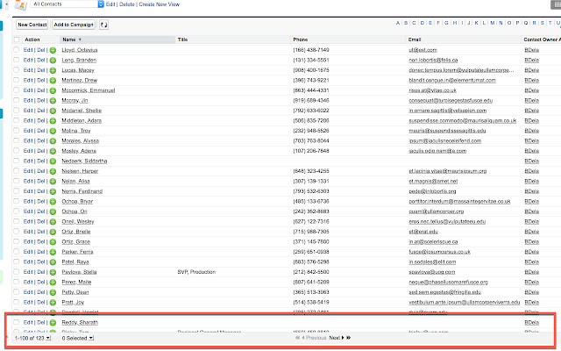Click green plus icon in Nolan, Alisa row
Image resolution: width=561 pixels, height=351 pixels.
[x=53, y=182]
